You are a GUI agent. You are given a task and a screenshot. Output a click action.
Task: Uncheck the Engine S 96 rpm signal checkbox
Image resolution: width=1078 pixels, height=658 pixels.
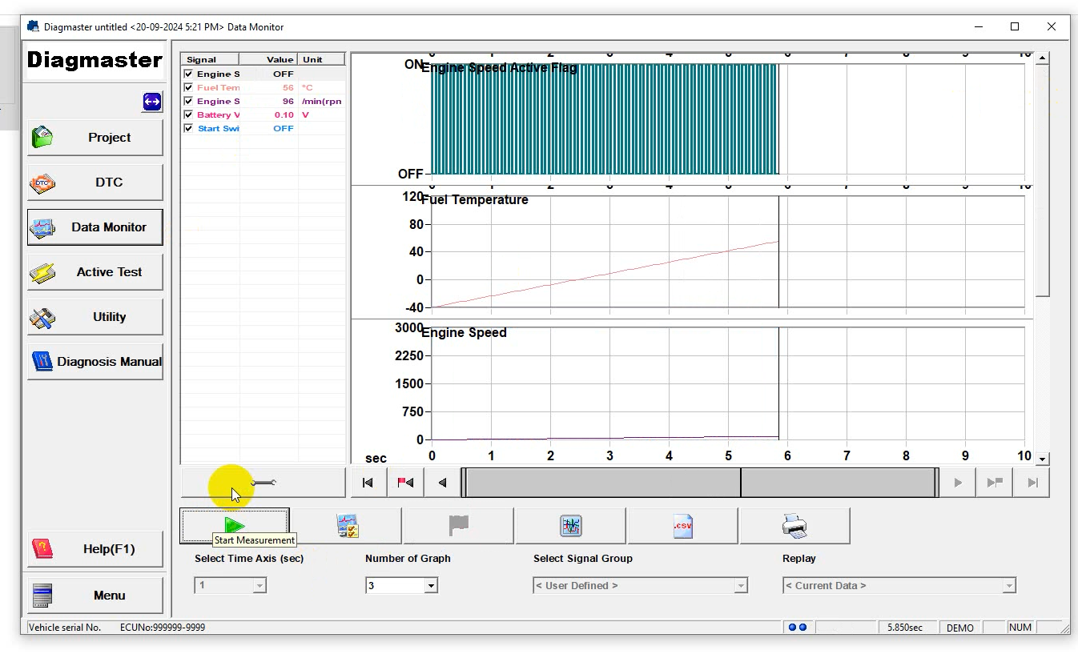click(x=189, y=101)
